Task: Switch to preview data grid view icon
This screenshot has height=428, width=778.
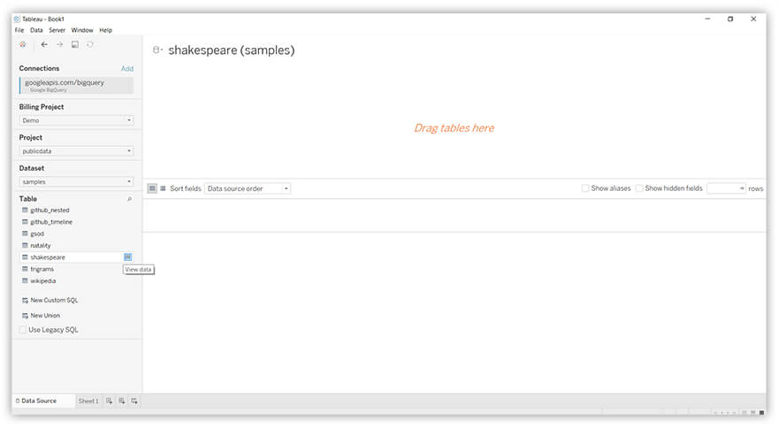Action: click(x=152, y=188)
